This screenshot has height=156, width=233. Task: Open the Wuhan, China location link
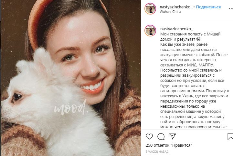point(170,12)
